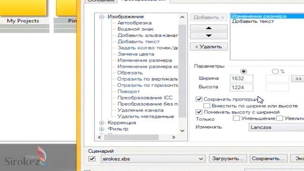304x171 pixels.
Task: Switch to the Основные tab
Action: (101, 1)
